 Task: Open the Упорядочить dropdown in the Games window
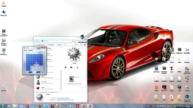(40, 45)
